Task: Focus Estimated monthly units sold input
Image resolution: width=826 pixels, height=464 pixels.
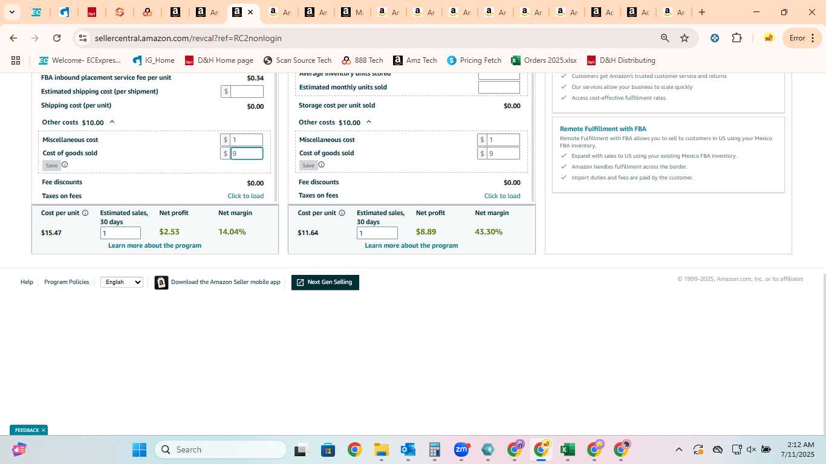Action: (x=499, y=87)
